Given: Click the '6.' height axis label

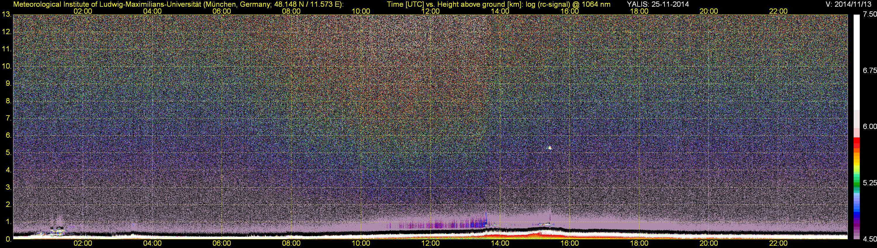Looking at the screenshot, I should tap(8, 136).
